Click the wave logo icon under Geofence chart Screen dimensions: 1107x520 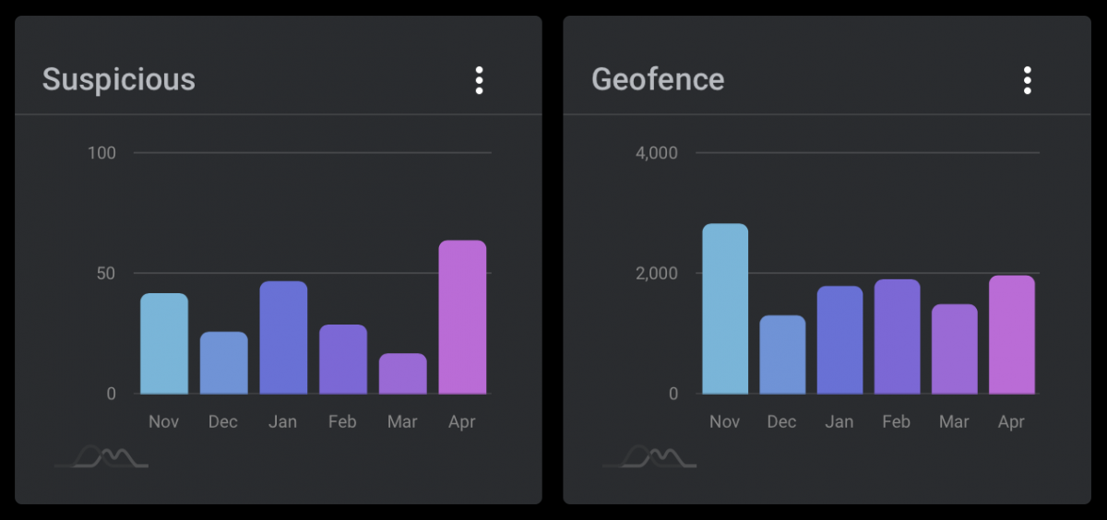650,456
